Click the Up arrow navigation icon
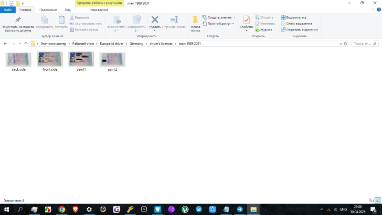 26,43
